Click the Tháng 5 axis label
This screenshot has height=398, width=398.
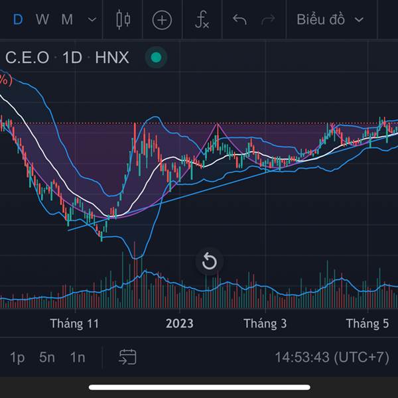point(367,324)
